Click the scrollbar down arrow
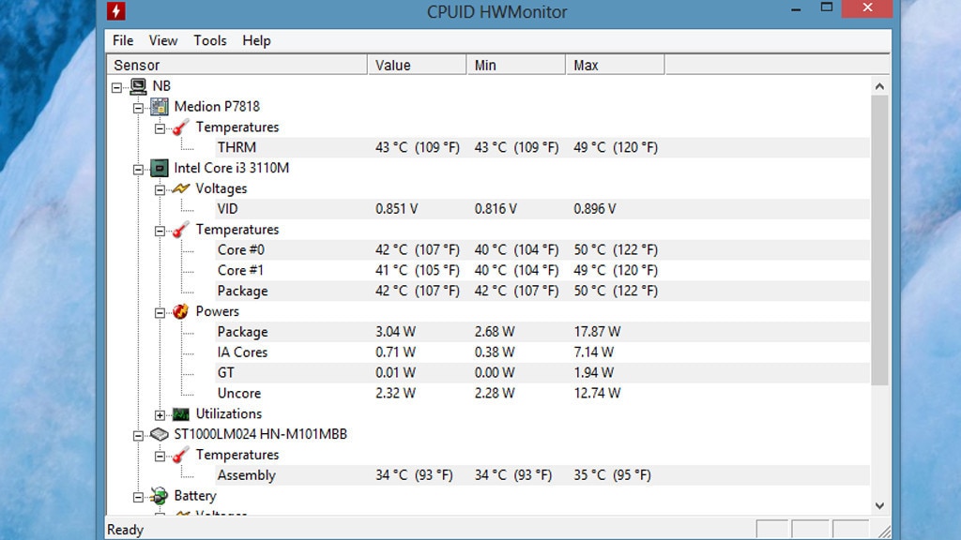Viewport: 961px width, 540px height. point(879,505)
